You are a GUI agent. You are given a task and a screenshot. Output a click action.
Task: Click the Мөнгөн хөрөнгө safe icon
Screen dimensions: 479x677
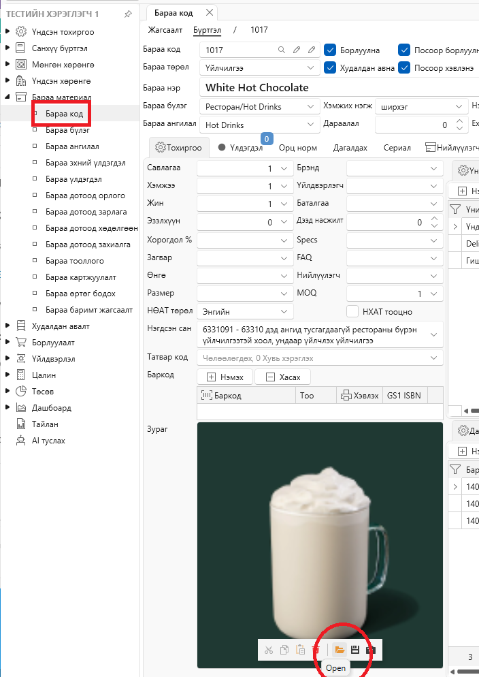point(20,64)
